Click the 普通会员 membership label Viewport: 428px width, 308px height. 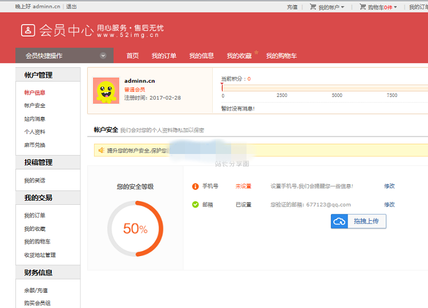point(135,90)
